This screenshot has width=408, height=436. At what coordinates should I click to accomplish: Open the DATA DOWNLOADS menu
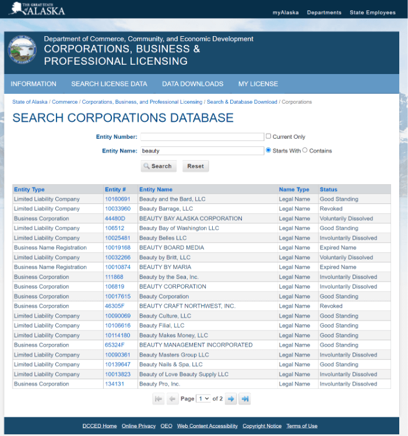pyautogui.click(x=193, y=84)
